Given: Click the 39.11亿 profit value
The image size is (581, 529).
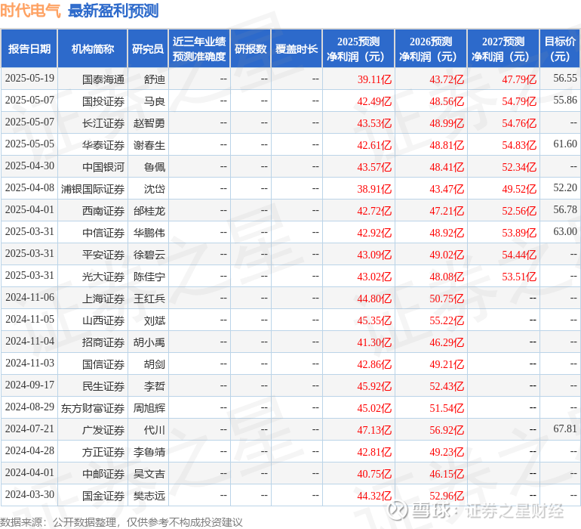Looking at the screenshot, I should click(x=374, y=79).
